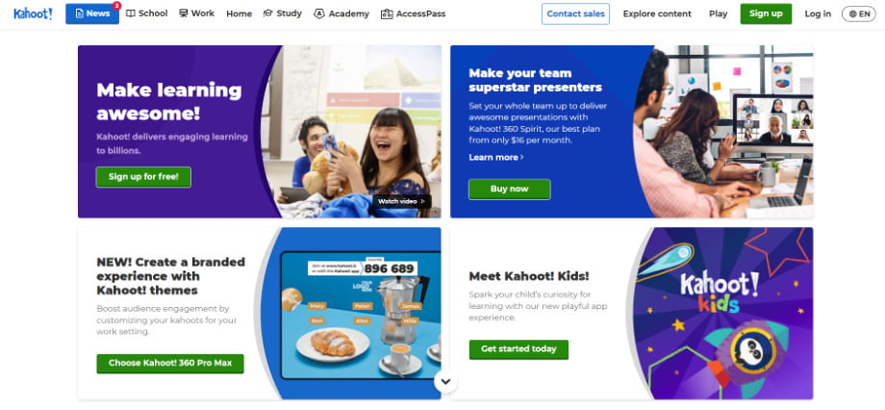
Task: Open the AccessPass menu item
Action: click(x=413, y=13)
